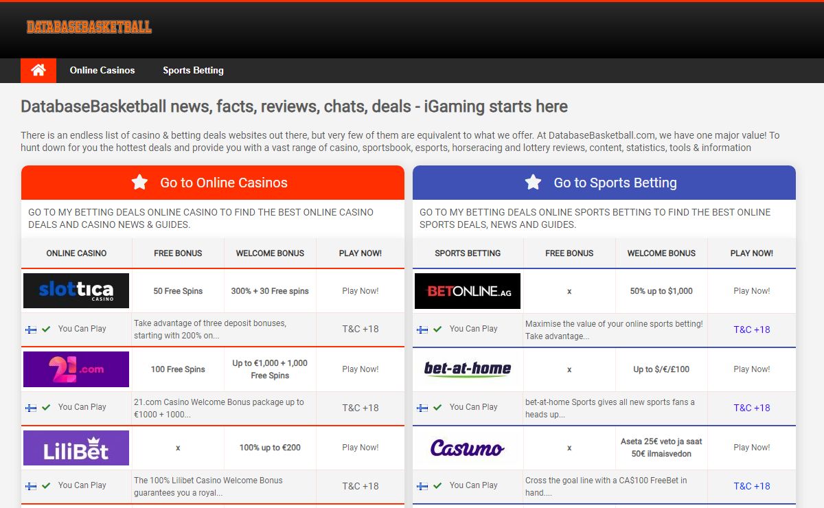Click the Go to Online Casinos banner
824x508 pixels.
[213, 183]
